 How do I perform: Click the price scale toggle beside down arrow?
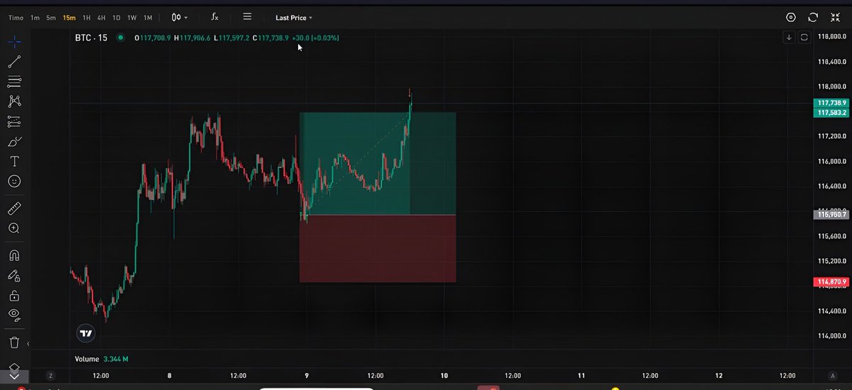[804, 37]
